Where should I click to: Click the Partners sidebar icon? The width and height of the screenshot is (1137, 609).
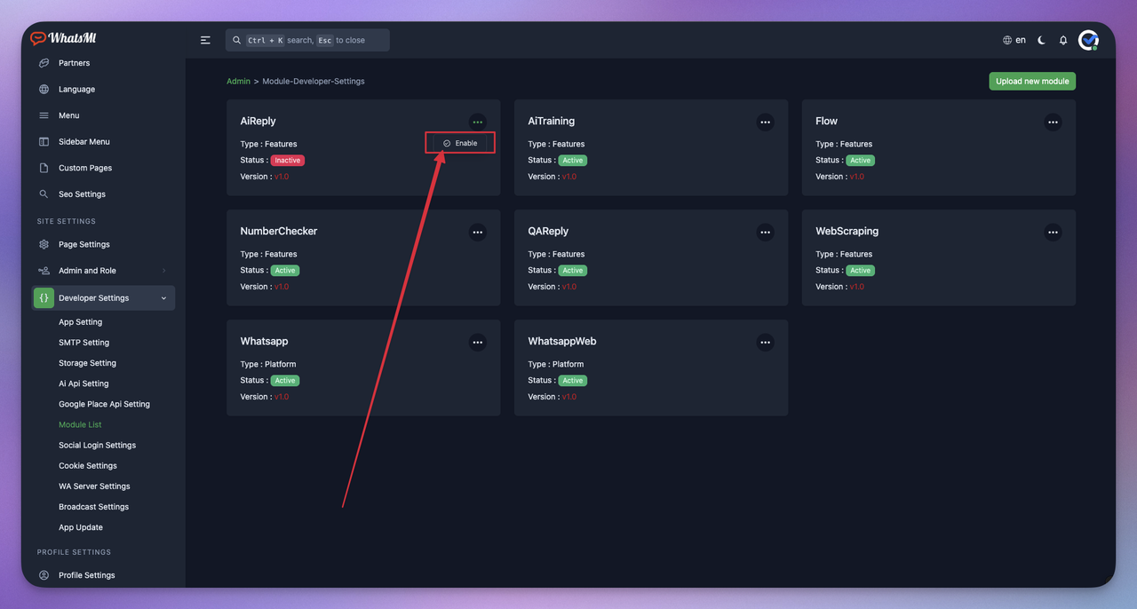tap(44, 63)
